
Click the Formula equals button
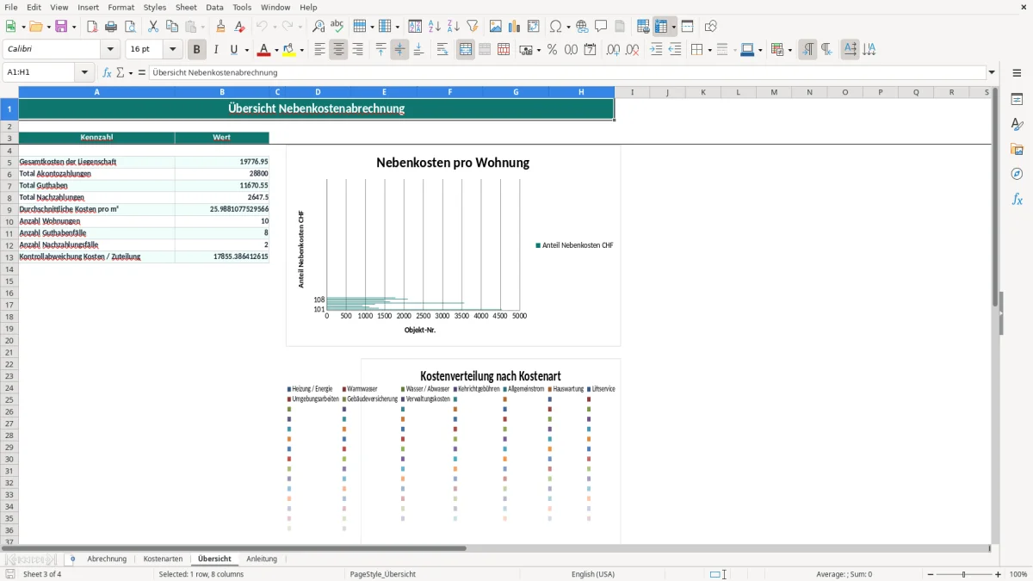click(141, 73)
